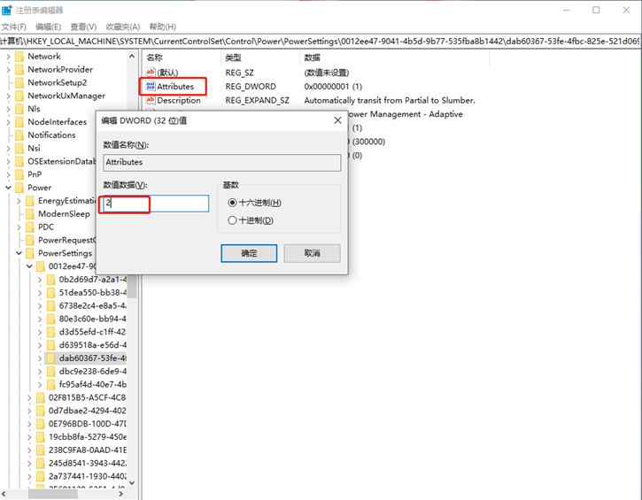Open the 收藏夹(A) menu
This screenshot has width=642, height=500.
pyautogui.click(x=122, y=27)
